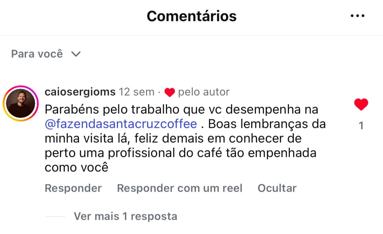Image resolution: width=383 pixels, height=234 pixels.
Task: View the like count number 1
Action: click(361, 125)
